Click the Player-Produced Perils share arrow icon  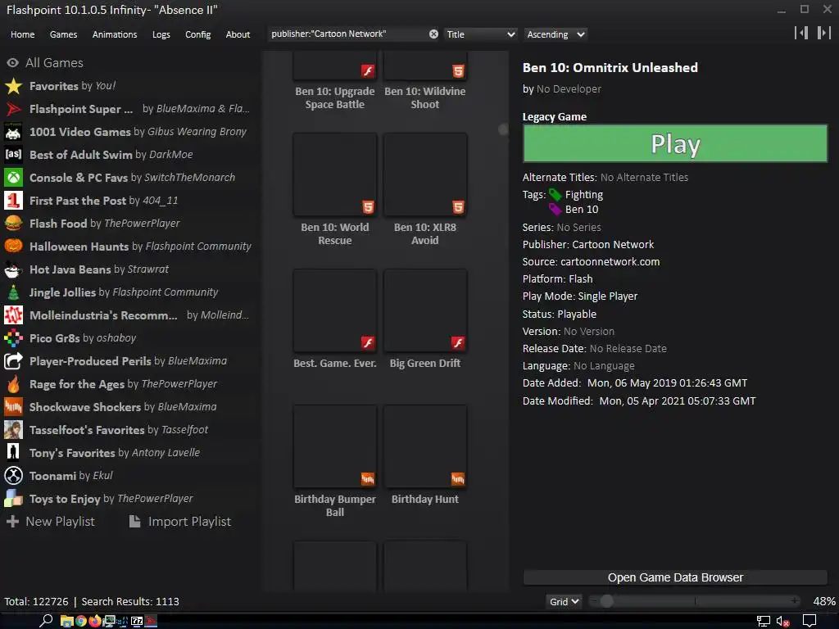coord(13,361)
